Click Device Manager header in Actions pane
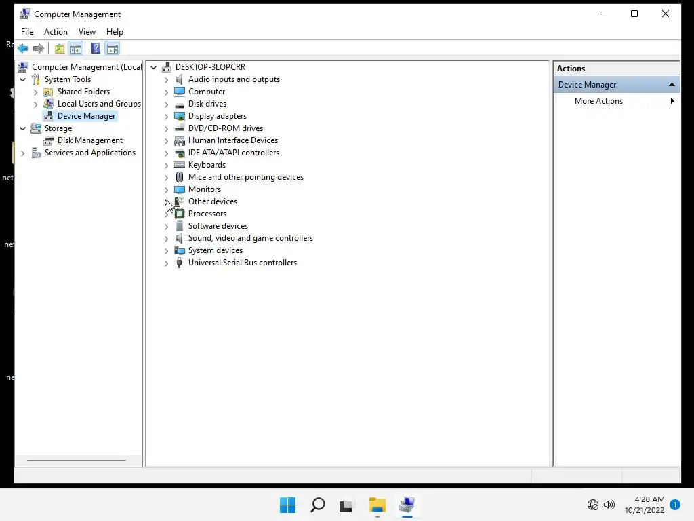This screenshot has height=521, width=694. point(617,85)
